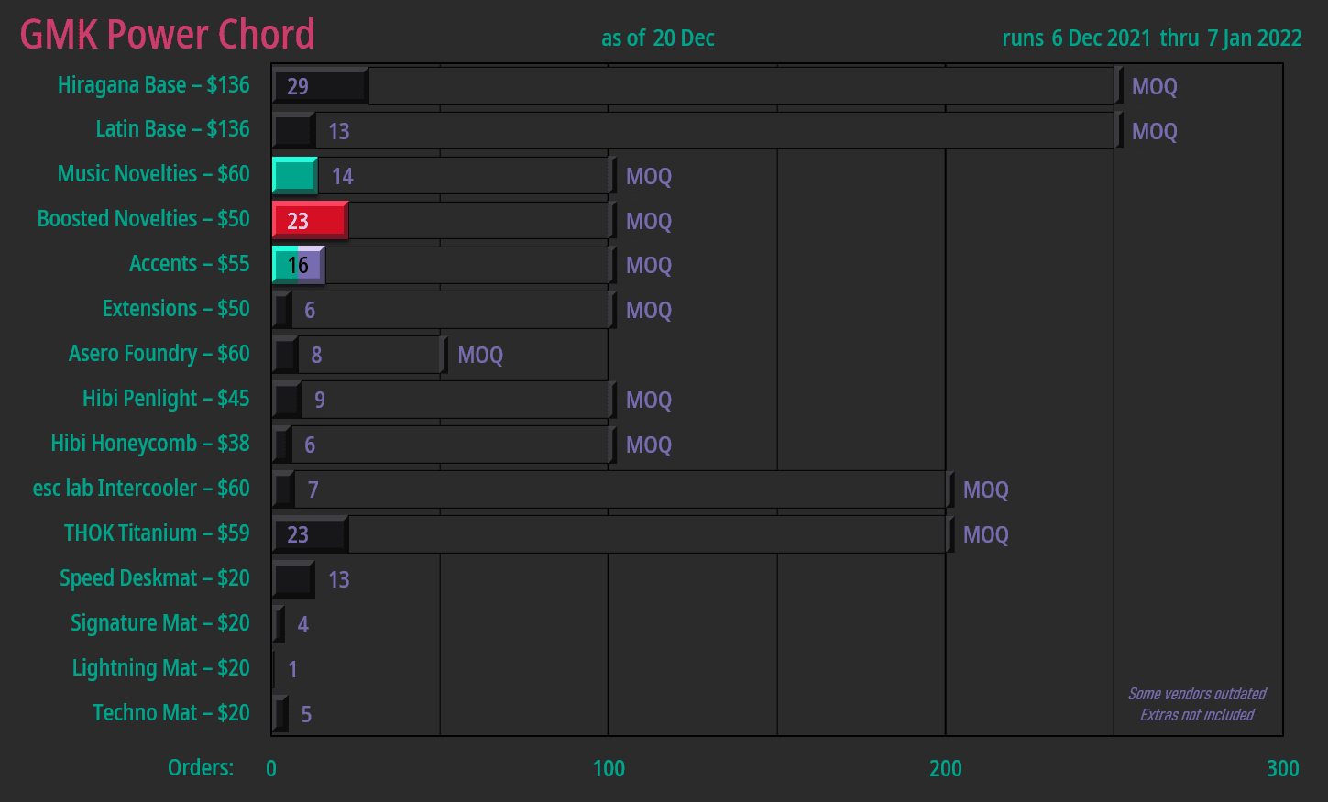Click the Asero Foundry – $60 label
1328x802 pixels.
tap(159, 354)
